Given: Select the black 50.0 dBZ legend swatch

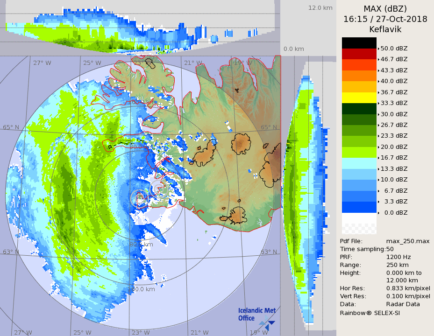Looking at the screenshot, I should point(359,43).
